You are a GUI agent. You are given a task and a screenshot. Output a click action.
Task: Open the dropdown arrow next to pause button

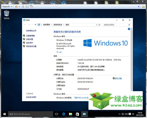[19, 7]
